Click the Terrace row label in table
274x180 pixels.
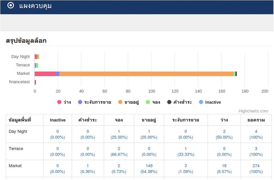click(x=16, y=149)
